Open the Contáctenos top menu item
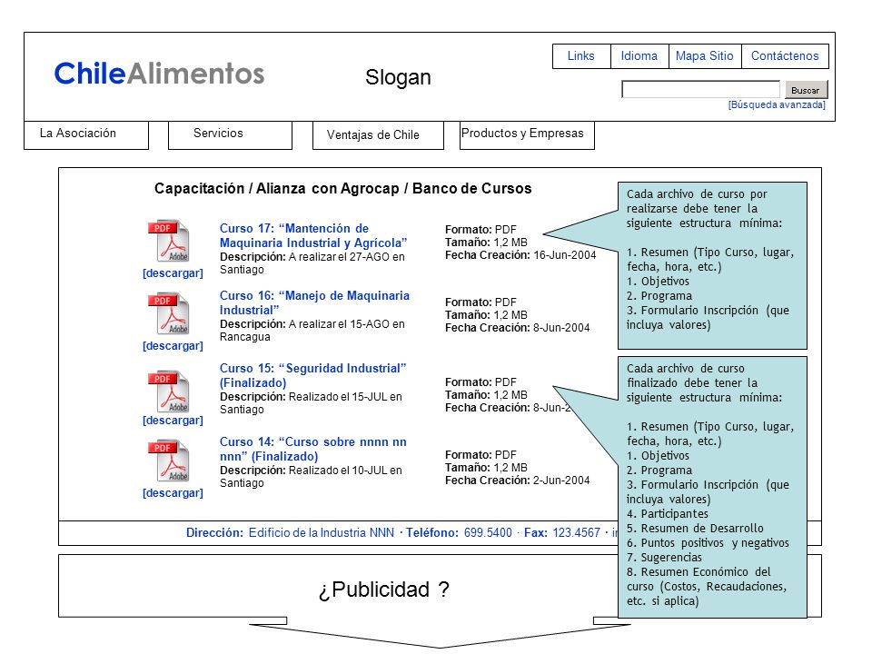This screenshot has height=654, width=872. coord(785,56)
